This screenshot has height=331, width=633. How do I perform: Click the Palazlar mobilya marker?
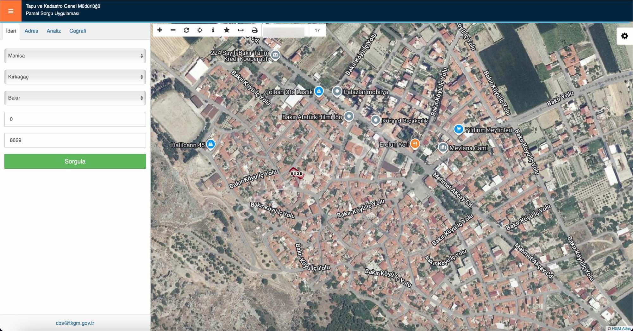point(337,92)
